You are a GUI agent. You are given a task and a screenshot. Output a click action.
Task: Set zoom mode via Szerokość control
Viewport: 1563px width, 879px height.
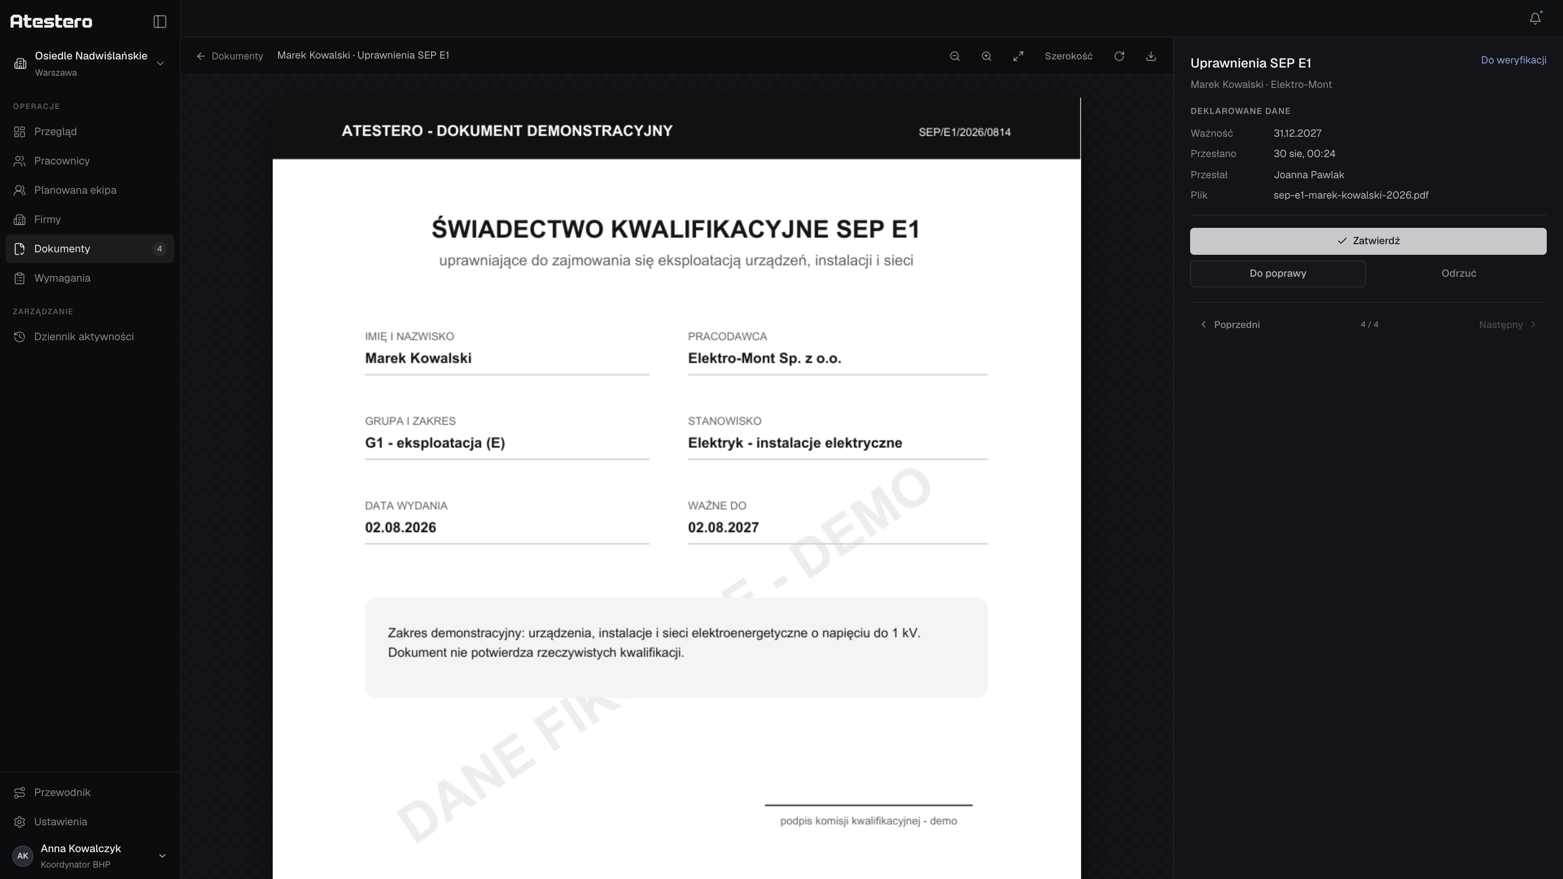[1068, 57]
